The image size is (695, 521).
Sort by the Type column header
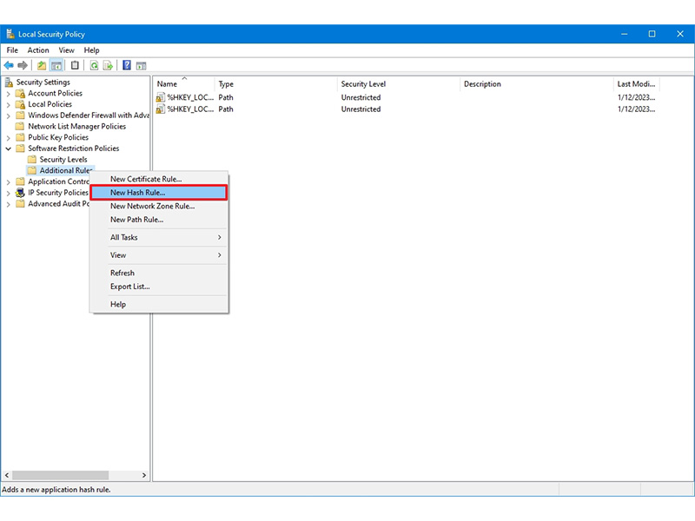276,83
